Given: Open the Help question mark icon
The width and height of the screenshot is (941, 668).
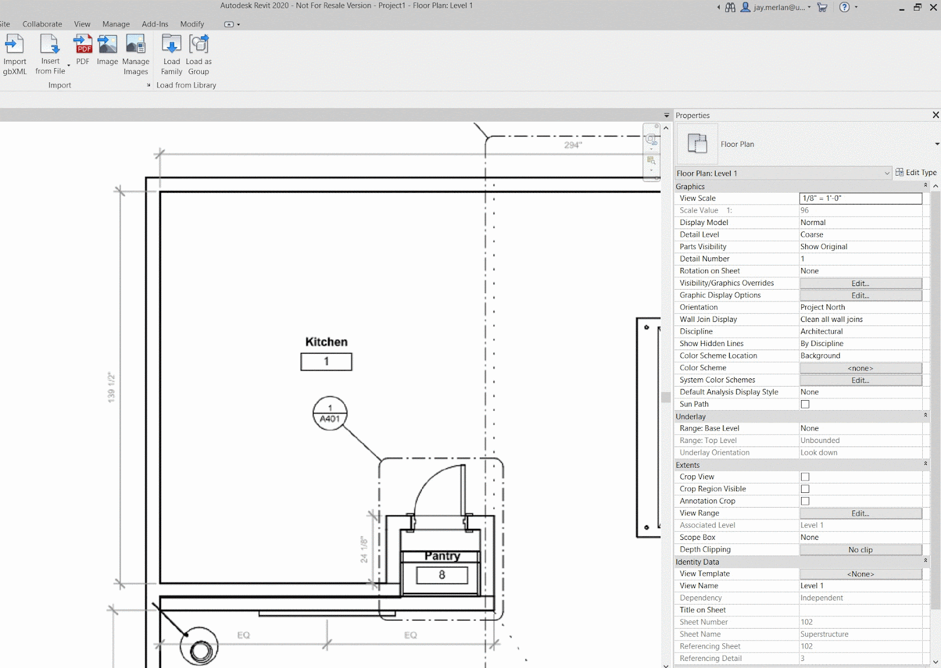Looking at the screenshot, I should click(x=845, y=7).
